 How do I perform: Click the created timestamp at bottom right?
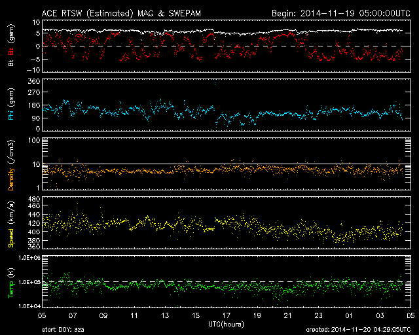(x=357, y=330)
